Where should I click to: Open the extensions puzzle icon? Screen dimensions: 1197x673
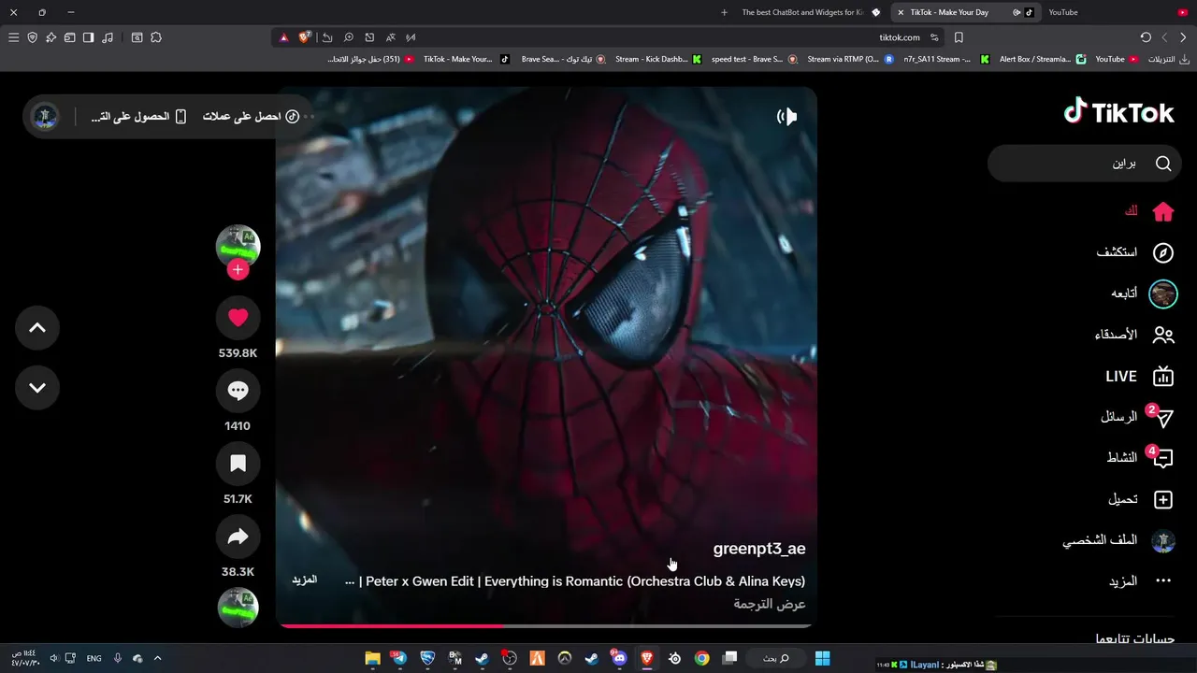[156, 37]
